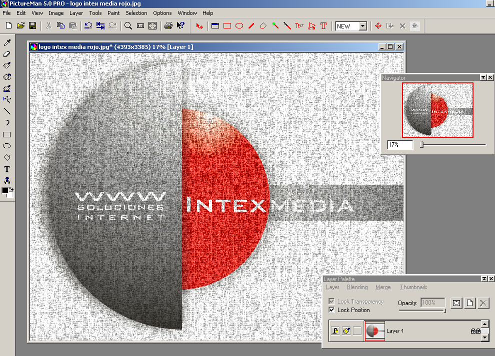Click the Opacity 100% field

point(433,303)
